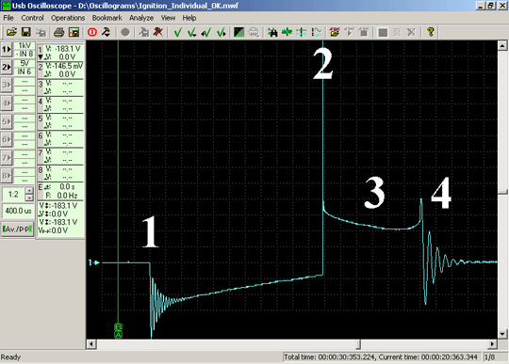Image resolution: width=509 pixels, height=364 pixels.
Task: Open channel 2 input selector showing IN 6
Action: pyautogui.click(x=25, y=71)
